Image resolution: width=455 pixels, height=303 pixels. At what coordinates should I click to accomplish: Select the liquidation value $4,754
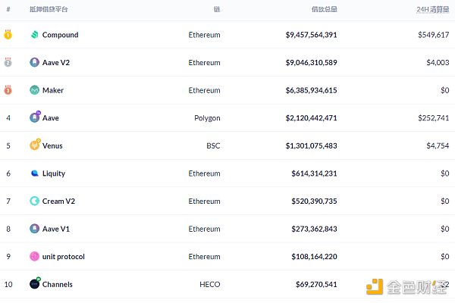pos(438,146)
